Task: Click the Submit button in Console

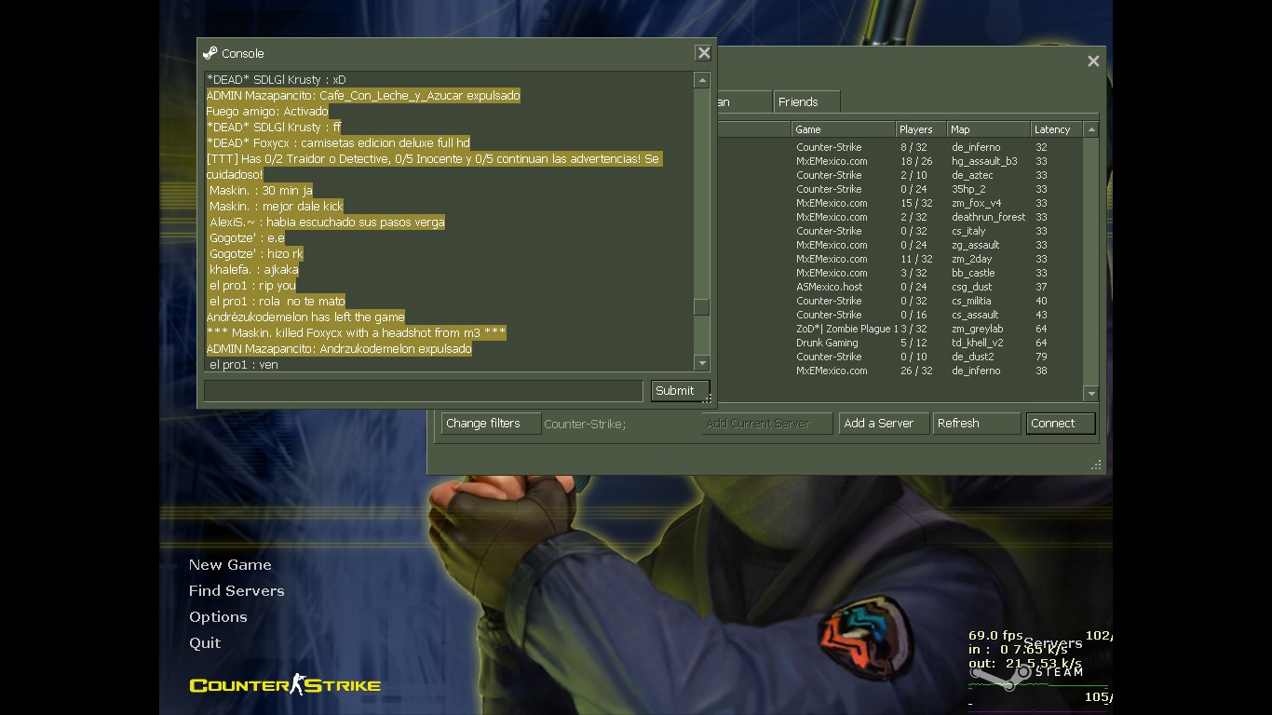Action: tap(680, 391)
